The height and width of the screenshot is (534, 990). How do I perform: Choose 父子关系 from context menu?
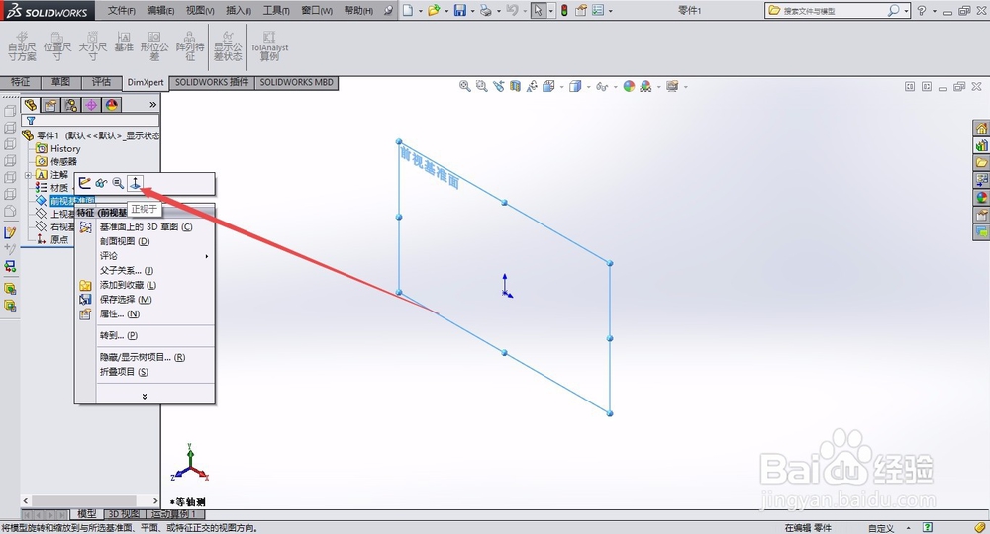tap(127, 271)
